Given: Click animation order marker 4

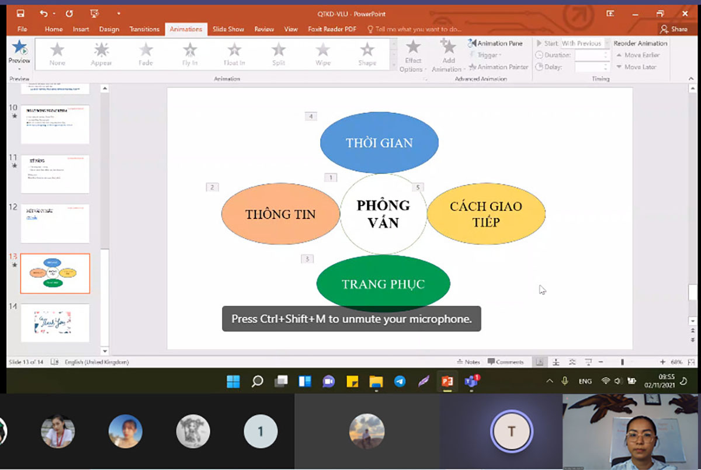Looking at the screenshot, I should click(311, 116).
